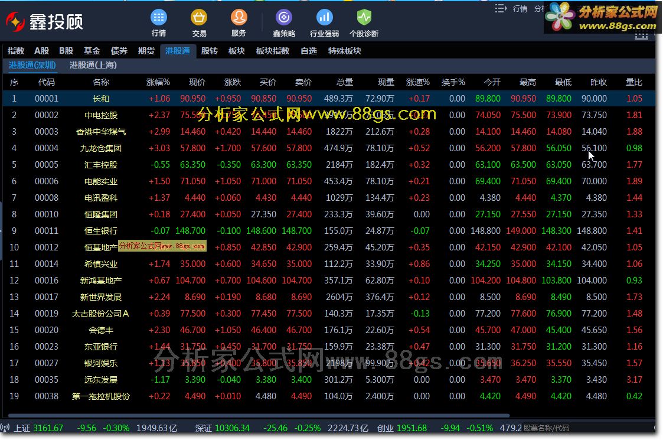Click the 股票名称/代码 search field
The image size is (663, 440).
pos(588,428)
